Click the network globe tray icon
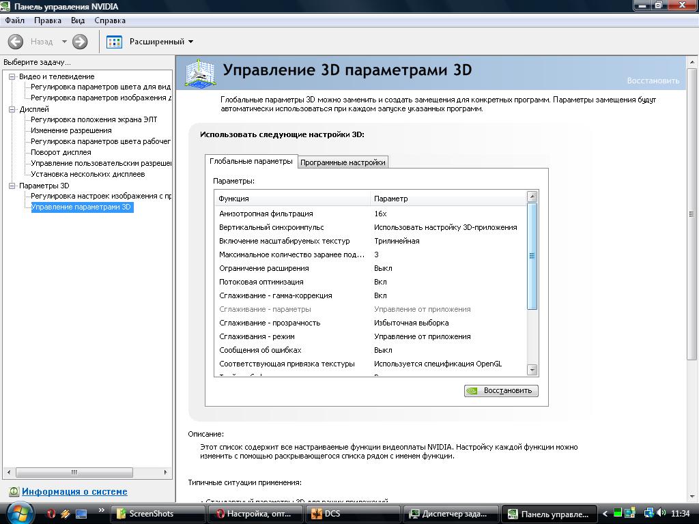This screenshot has height=524, width=699. [648, 513]
